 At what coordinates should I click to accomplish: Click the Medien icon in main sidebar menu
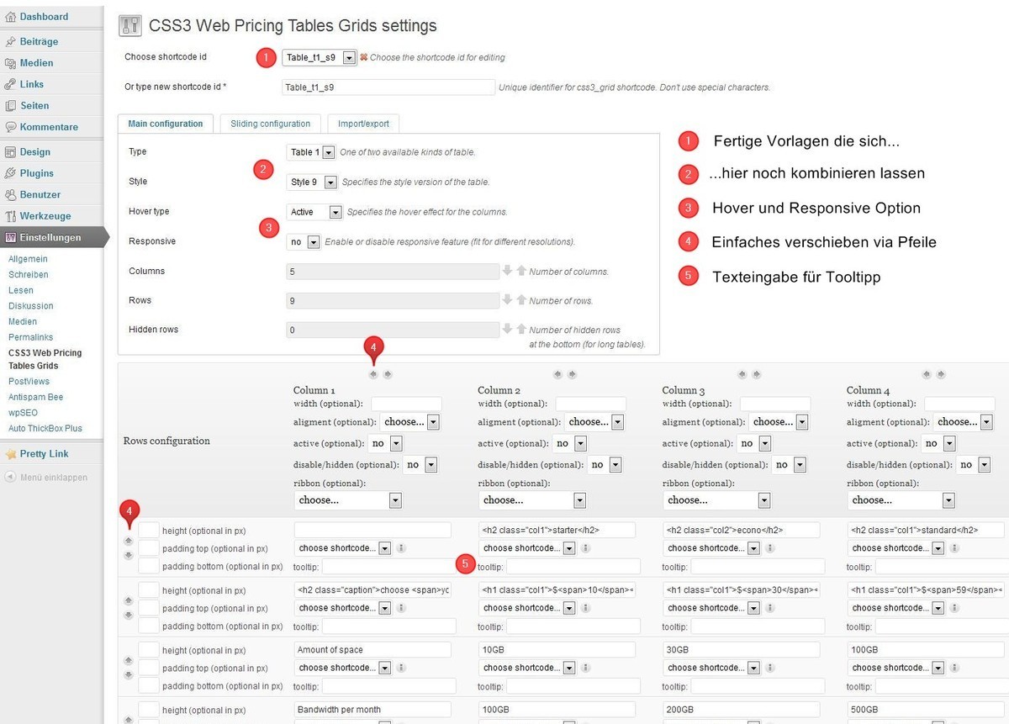(10, 63)
